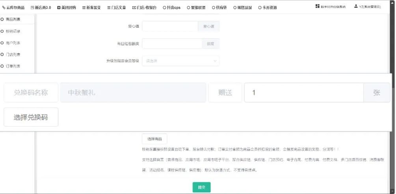Open the 聚推联盟 navigation item
Screen dimensions: 396x194
tap(196, 7)
